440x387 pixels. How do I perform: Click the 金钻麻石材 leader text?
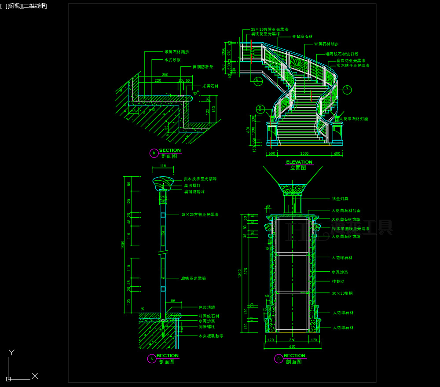coord(302,37)
